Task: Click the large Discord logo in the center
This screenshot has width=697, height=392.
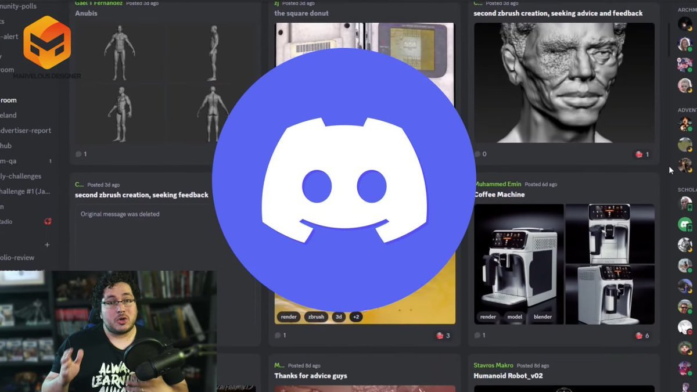Action: point(344,180)
